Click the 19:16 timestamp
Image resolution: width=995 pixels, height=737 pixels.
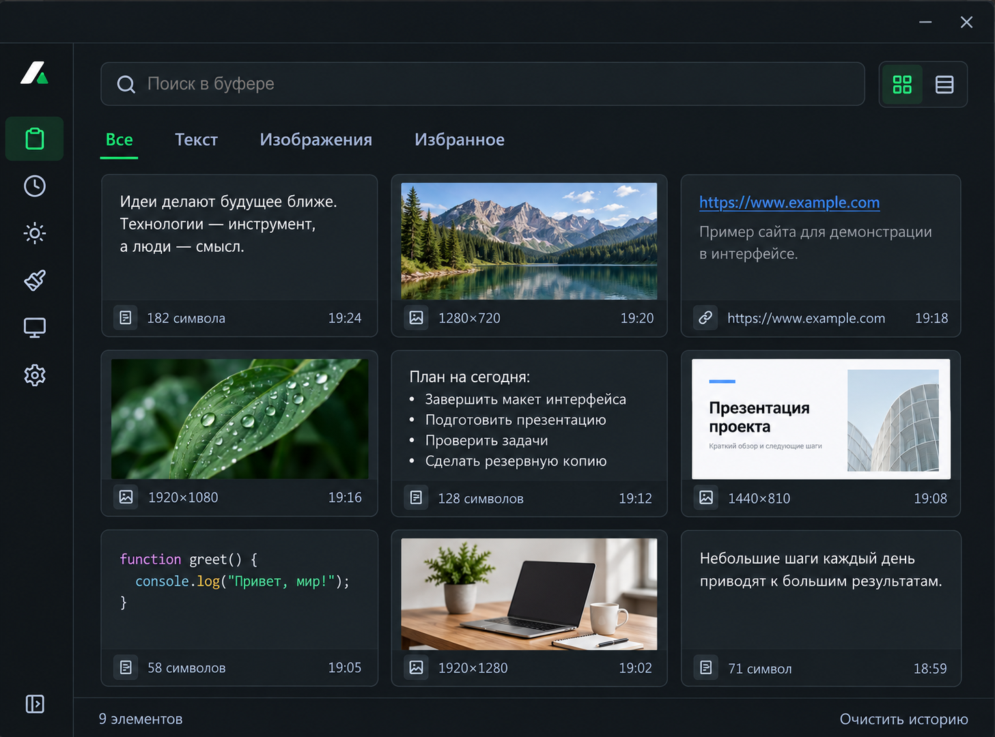click(x=345, y=497)
